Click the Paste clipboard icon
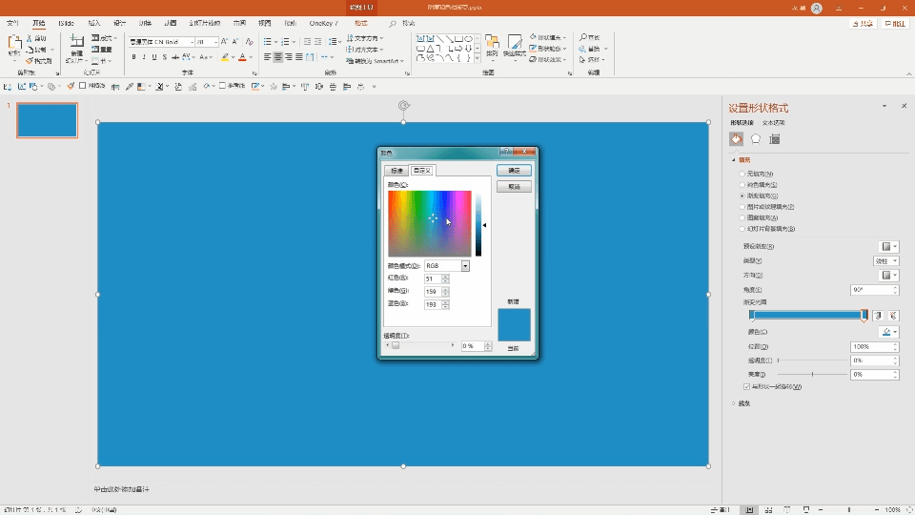This screenshot has width=915, height=515. click(x=14, y=44)
